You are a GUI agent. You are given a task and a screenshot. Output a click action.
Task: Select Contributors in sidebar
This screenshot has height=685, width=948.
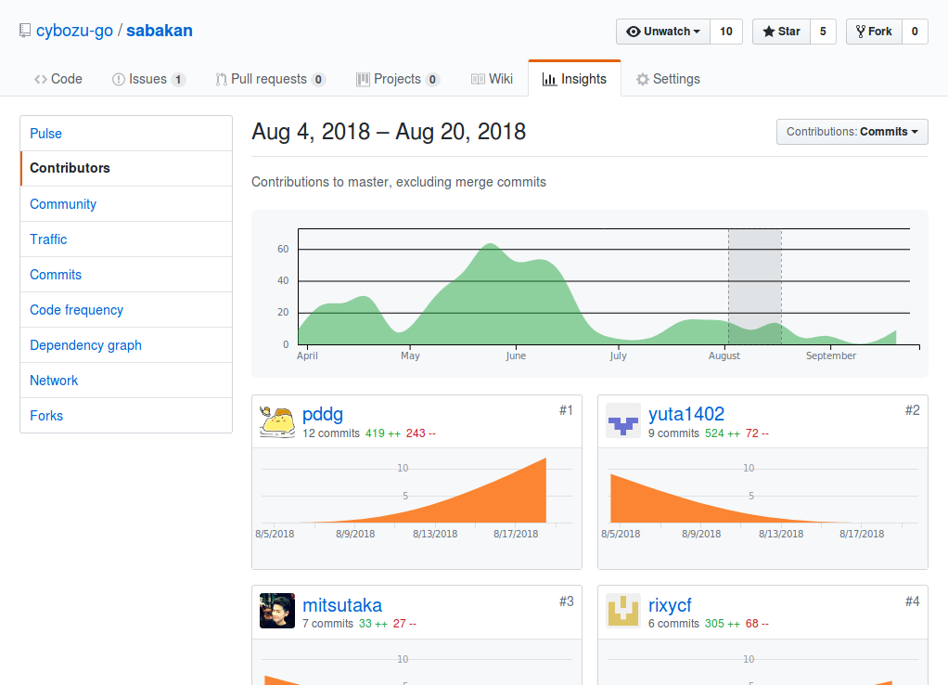coord(126,168)
